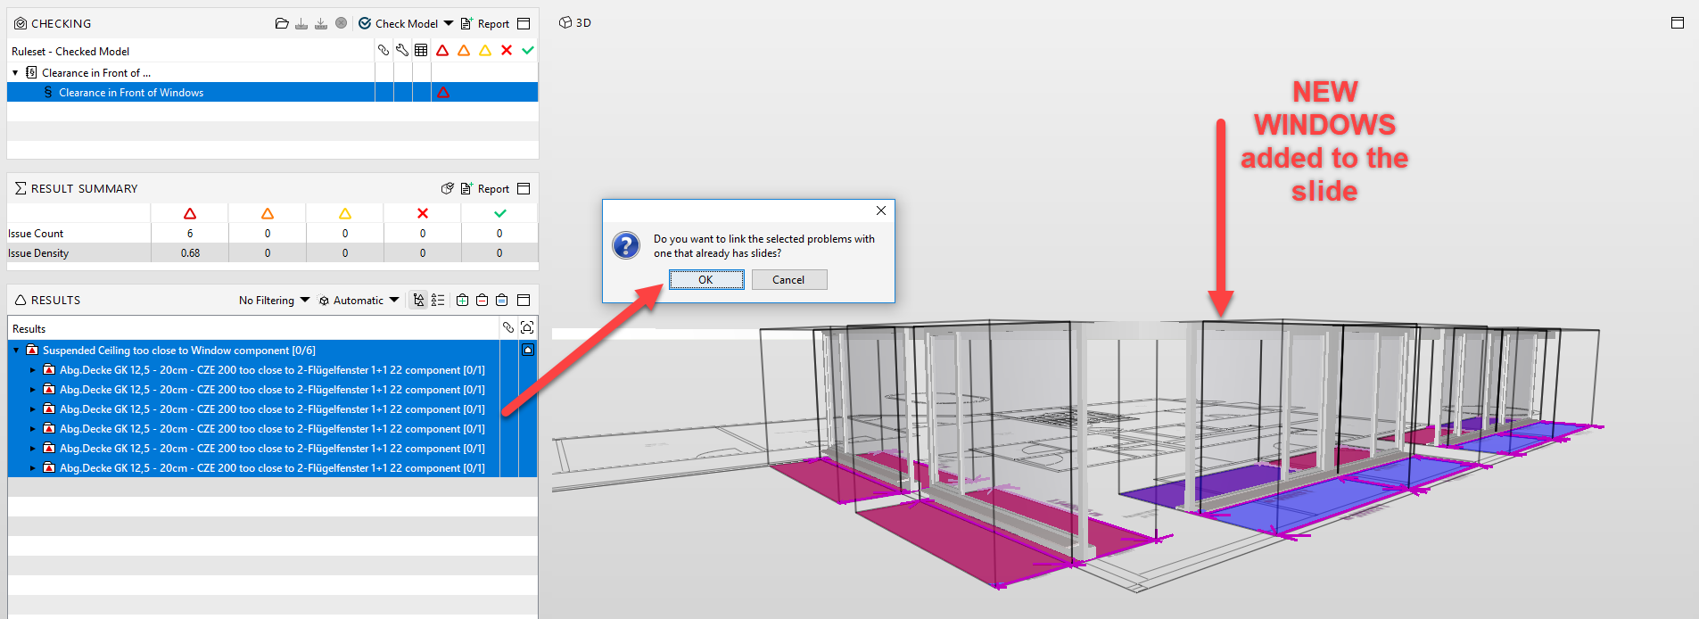1699x619 pixels.
Task: Open the Automatic visualization dropdown
Action: (x=359, y=301)
